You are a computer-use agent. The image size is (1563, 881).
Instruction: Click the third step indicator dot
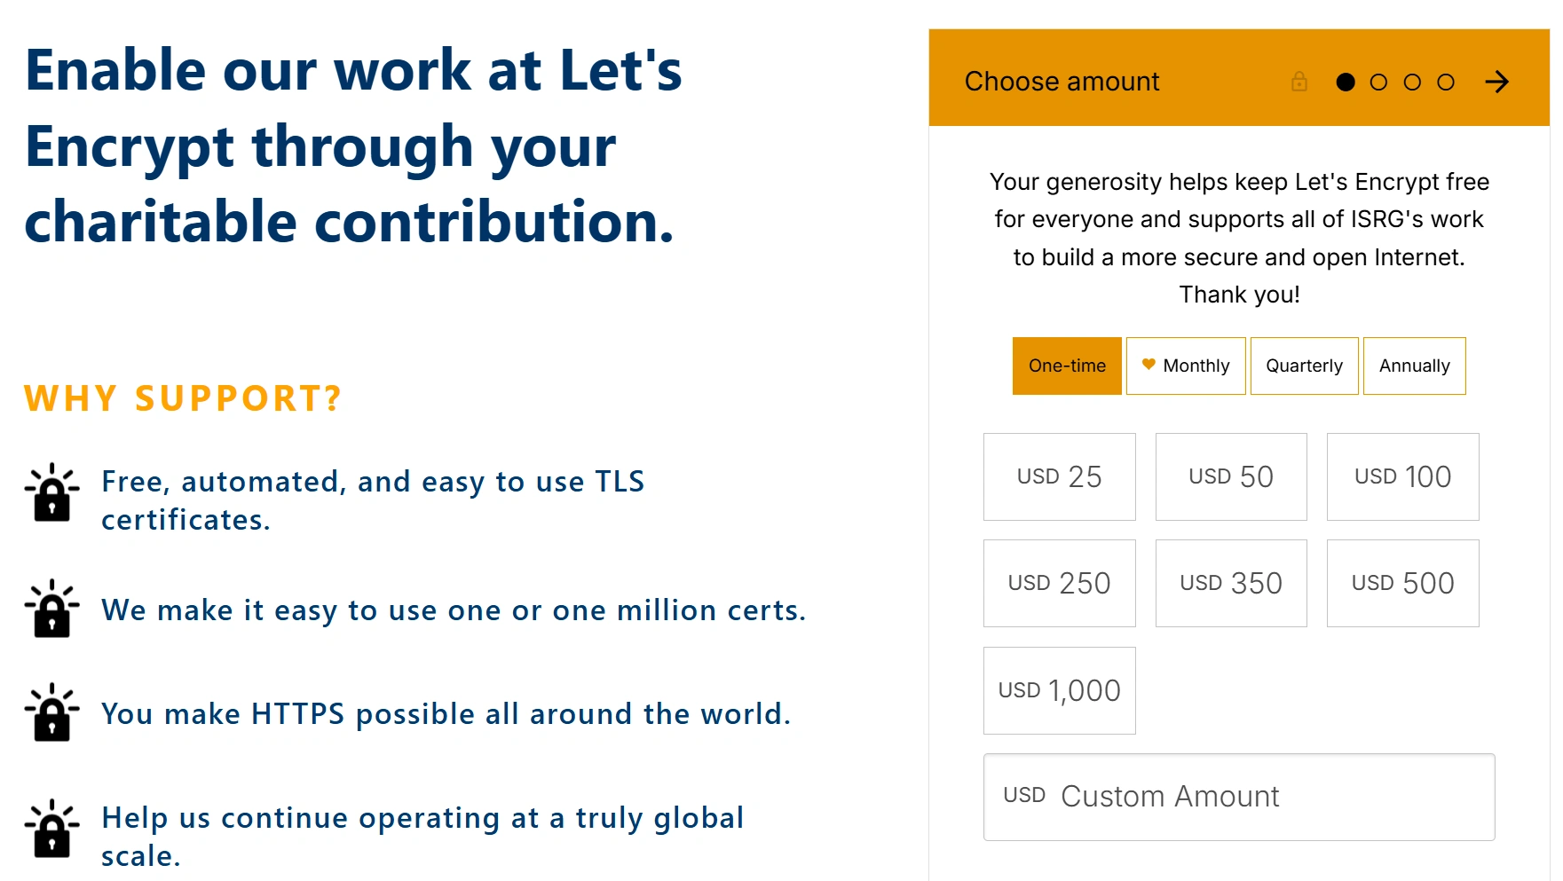point(1412,83)
